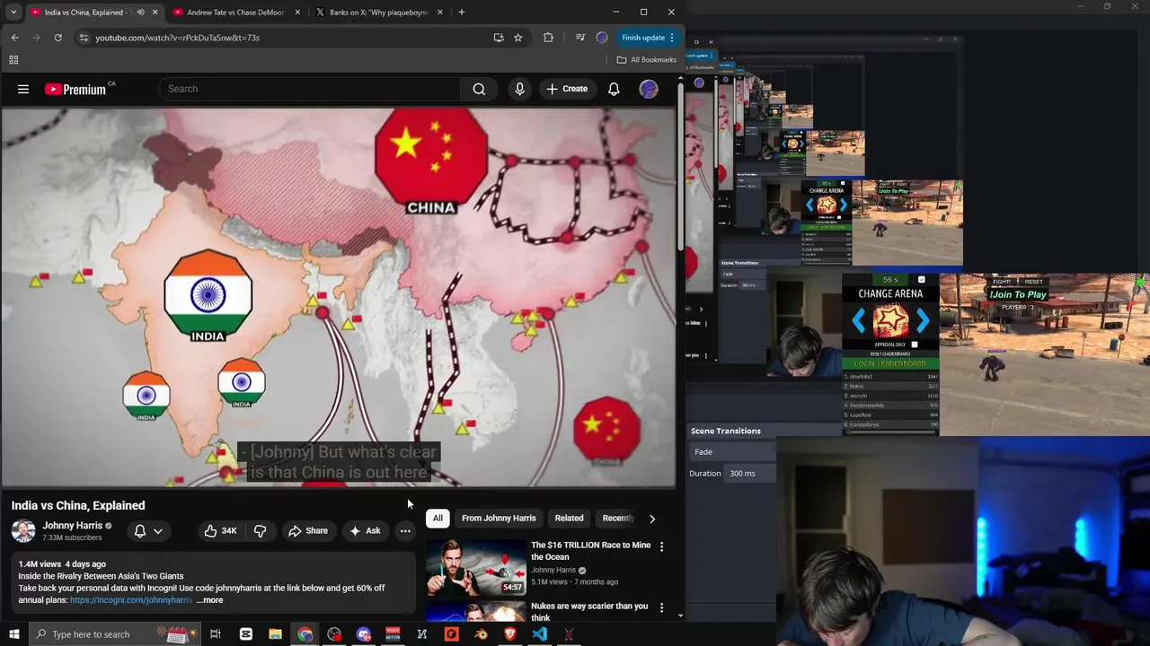Viewport: 1150px width, 646px height.
Task: Open the apps grid in bookmarks bar
Action: (13, 60)
